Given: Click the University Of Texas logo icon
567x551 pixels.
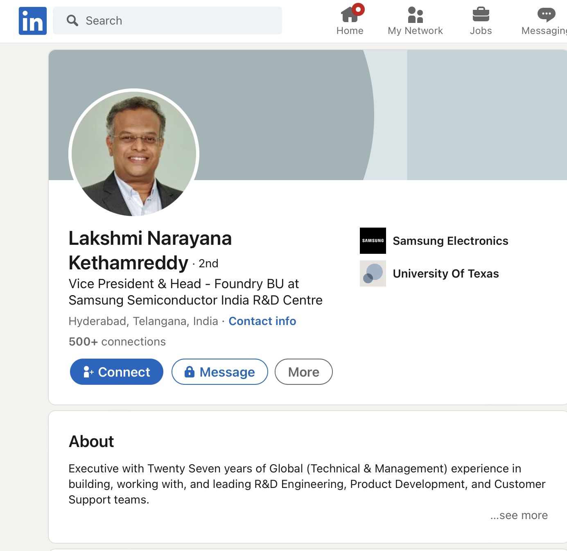Looking at the screenshot, I should tap(373, 273).
